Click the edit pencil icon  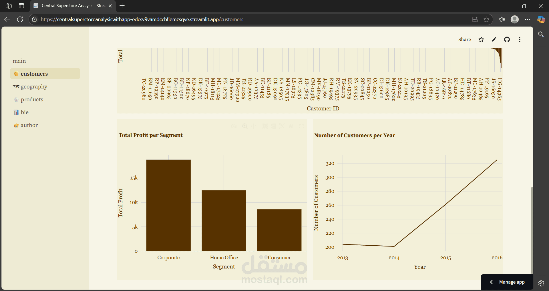pos(494,39)
